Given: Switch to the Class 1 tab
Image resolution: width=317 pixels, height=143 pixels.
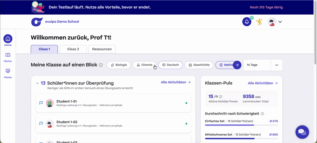Looking at the screenshot, I should coord(44,49).
